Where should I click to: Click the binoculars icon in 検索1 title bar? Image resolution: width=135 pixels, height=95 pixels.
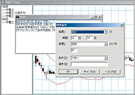coord(17,17)
